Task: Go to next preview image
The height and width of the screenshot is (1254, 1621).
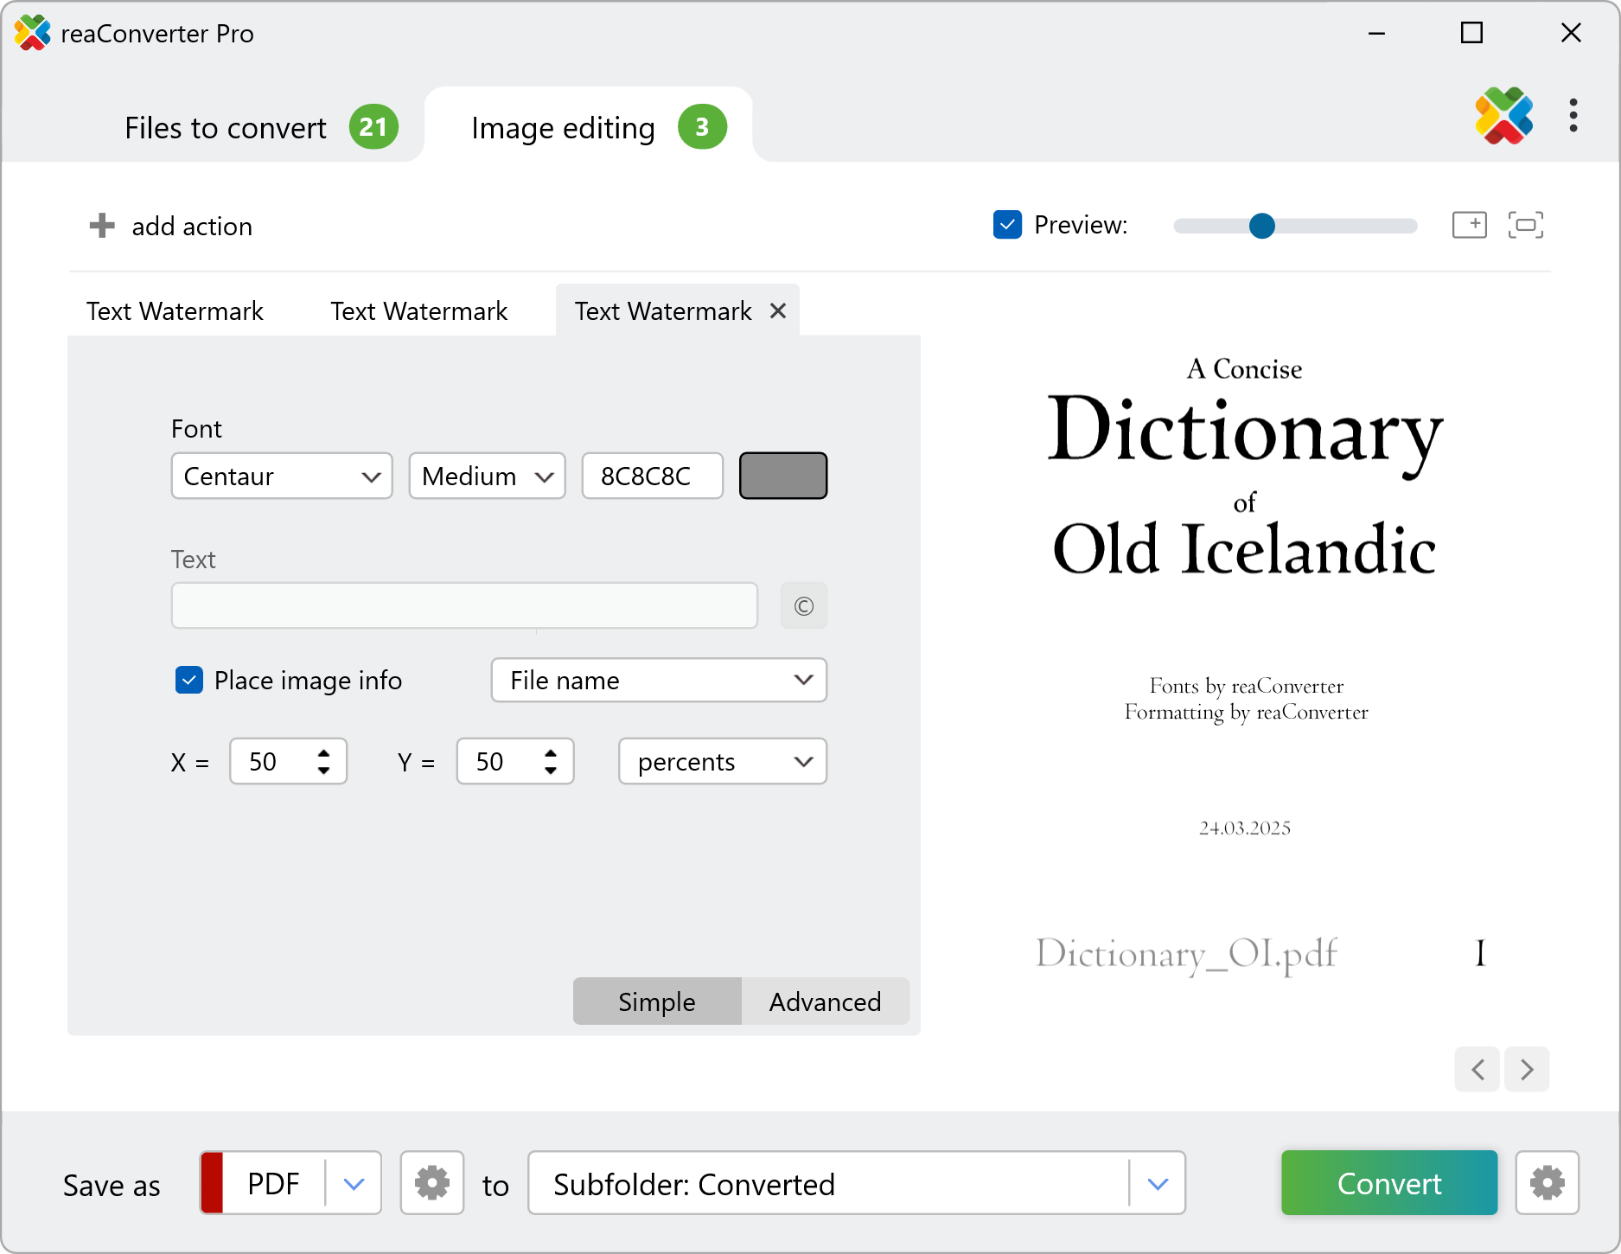Action: click(x=1527, y=1070)
